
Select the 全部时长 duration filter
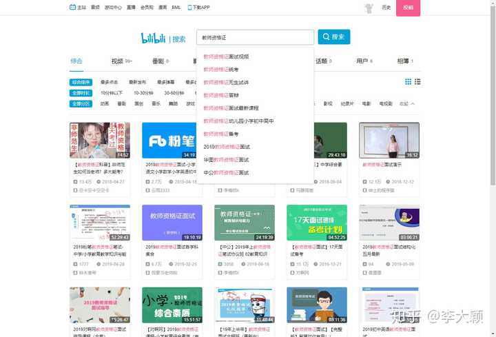(81, 93)
